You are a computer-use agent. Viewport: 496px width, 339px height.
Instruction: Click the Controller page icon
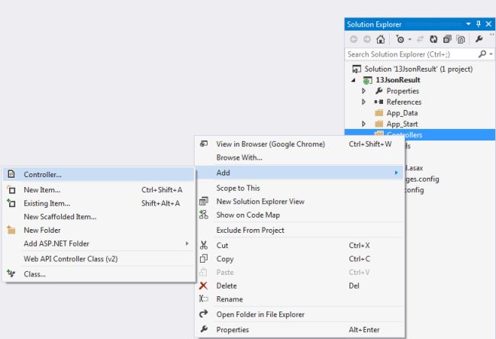[x=11, y=174]
